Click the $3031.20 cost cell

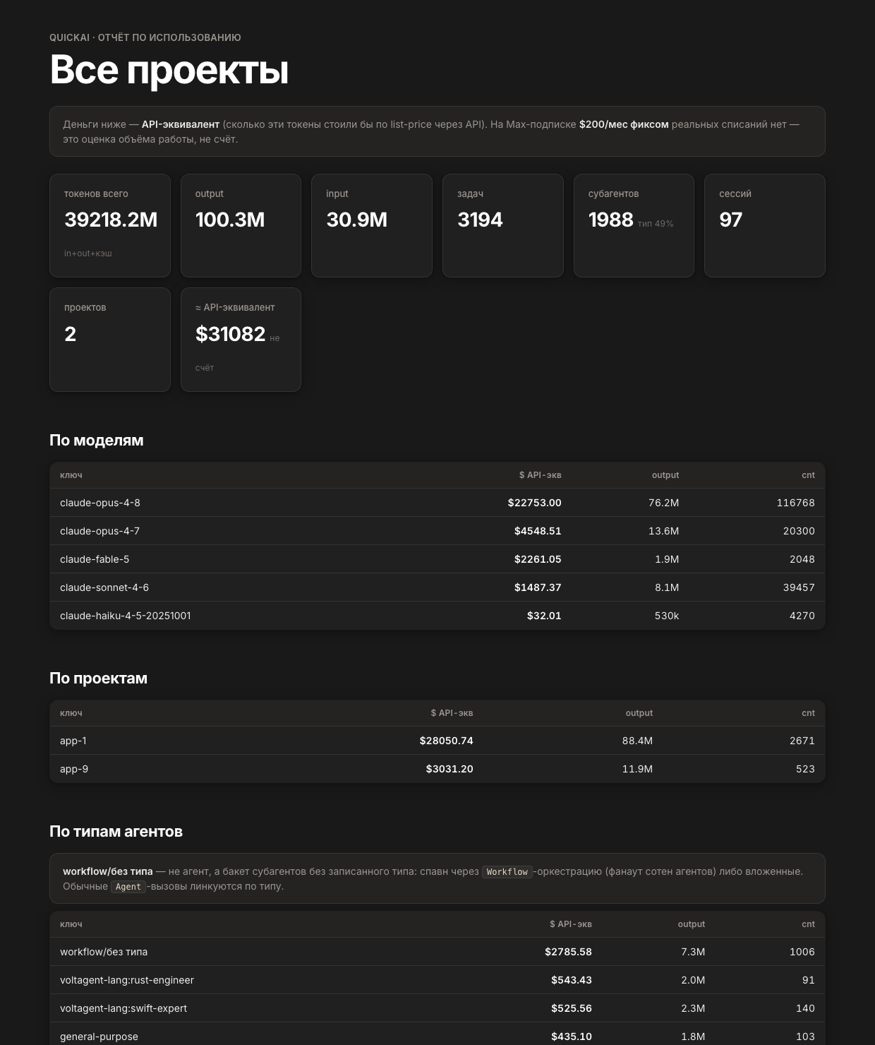pyautogui.click(x=449, y=769)
